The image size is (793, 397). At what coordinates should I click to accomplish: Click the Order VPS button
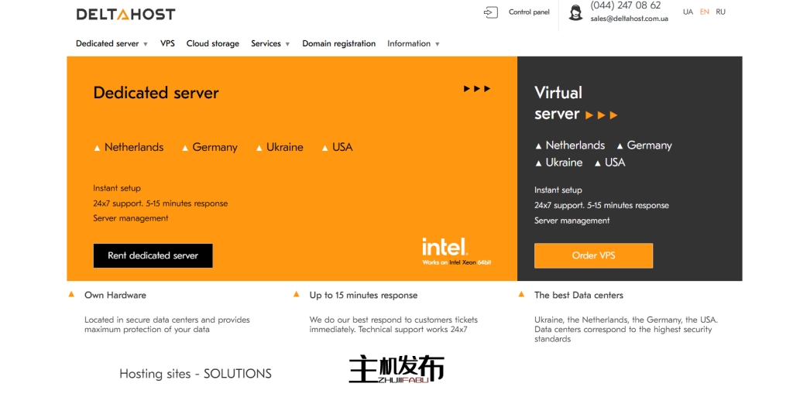[593, 255]
